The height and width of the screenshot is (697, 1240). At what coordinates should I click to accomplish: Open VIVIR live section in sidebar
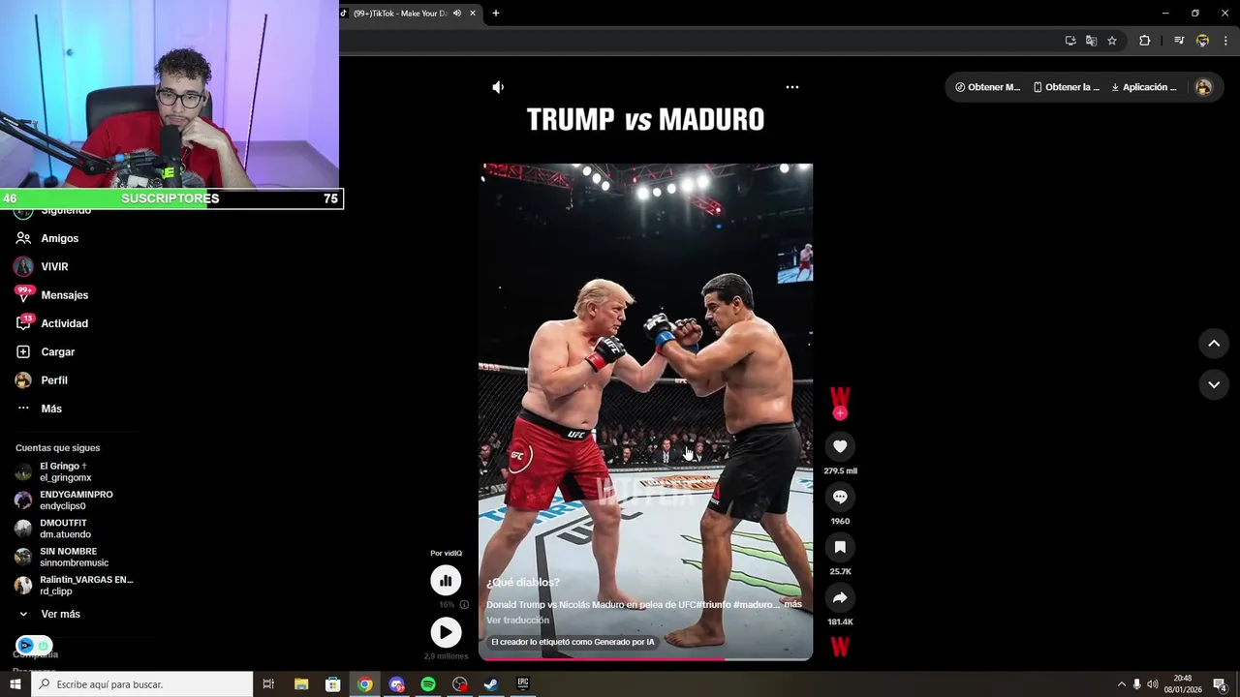54,266
